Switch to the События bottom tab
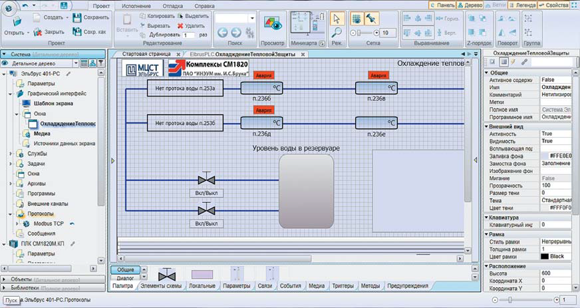This screenshot has height=308, width=580. 291,286
